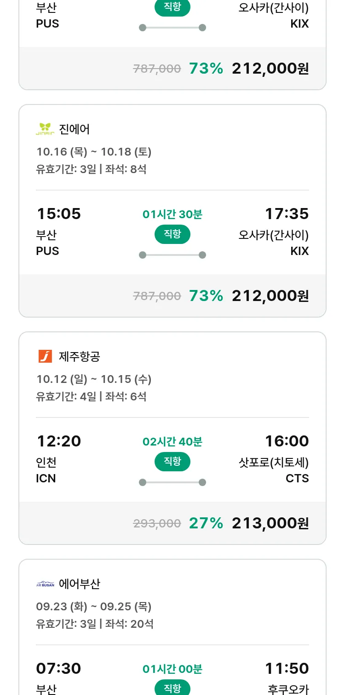The height and width of the screenshot is (695, 345).
Task: Open the 에어부산 airline name
Action: (80, 584)
